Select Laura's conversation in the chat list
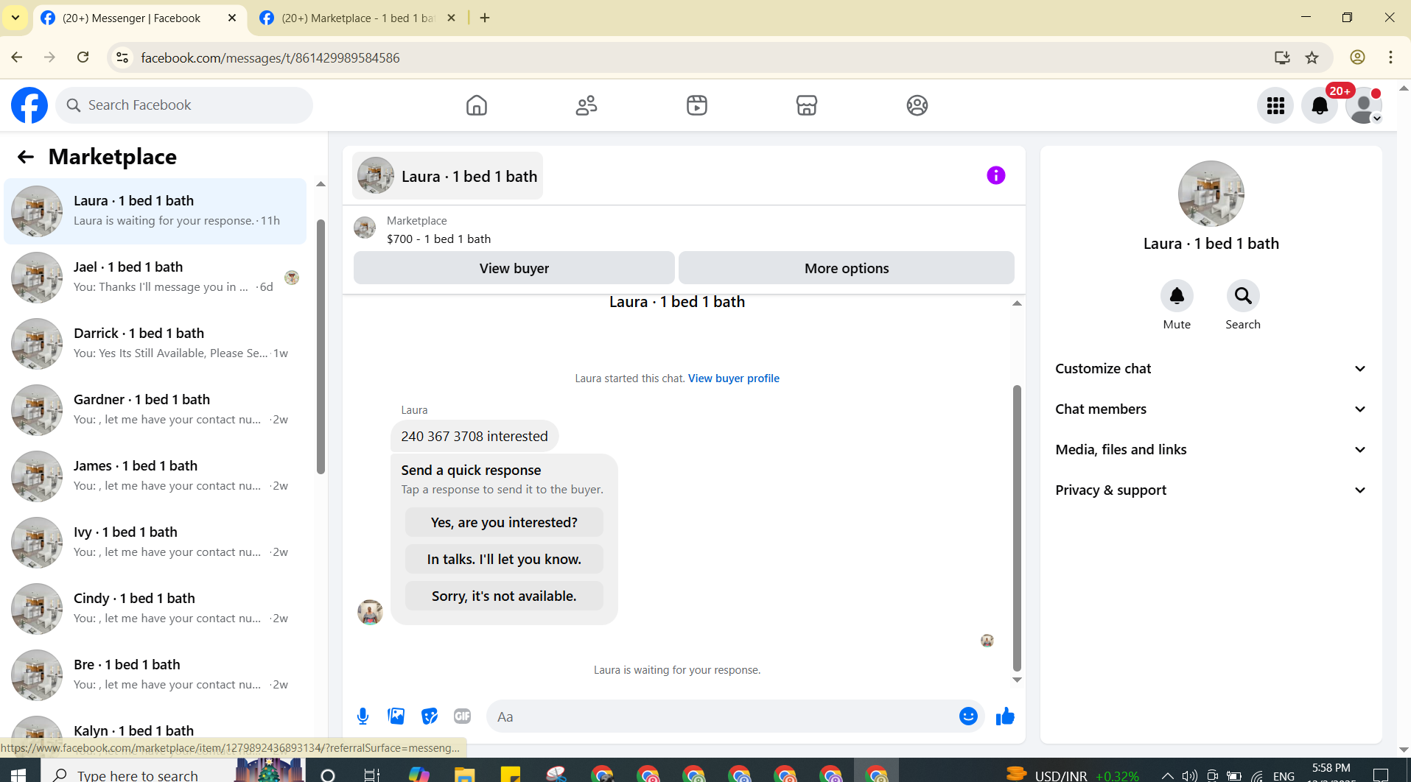 point(155,211)
